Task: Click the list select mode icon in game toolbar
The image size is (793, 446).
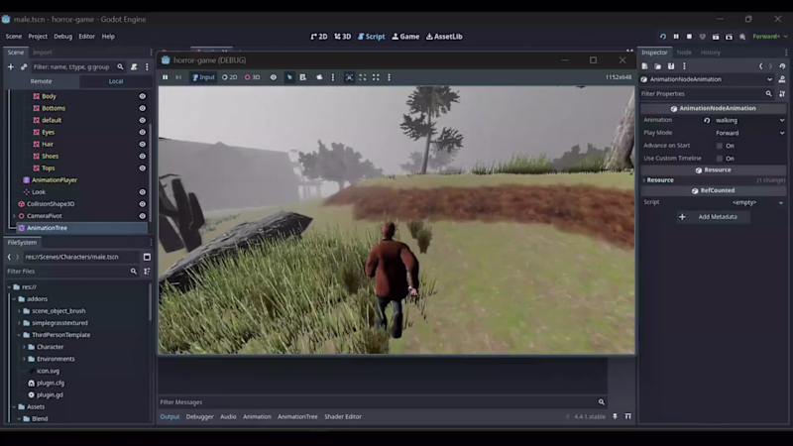Action: 303,77
